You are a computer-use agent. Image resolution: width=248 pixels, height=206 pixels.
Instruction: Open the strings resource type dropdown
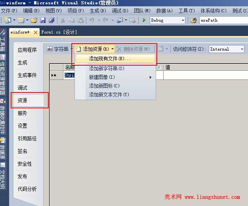(59, 49)
